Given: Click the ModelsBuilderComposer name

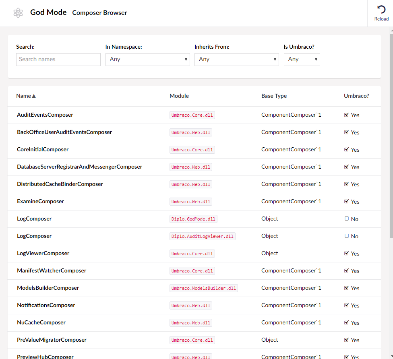Looking at the screenshot, I should tap(48, 288).
